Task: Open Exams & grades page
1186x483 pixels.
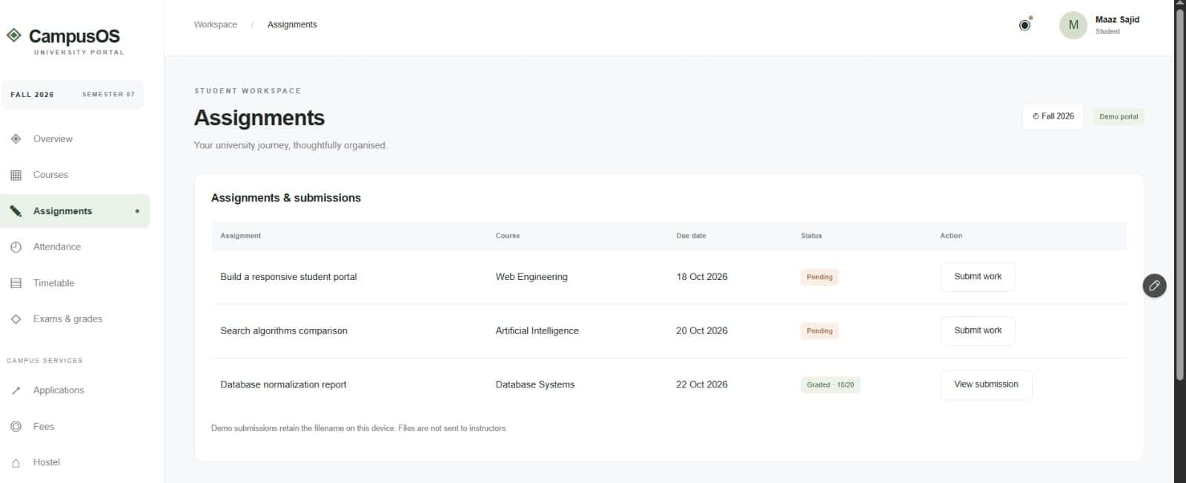Action: (75, 319)
